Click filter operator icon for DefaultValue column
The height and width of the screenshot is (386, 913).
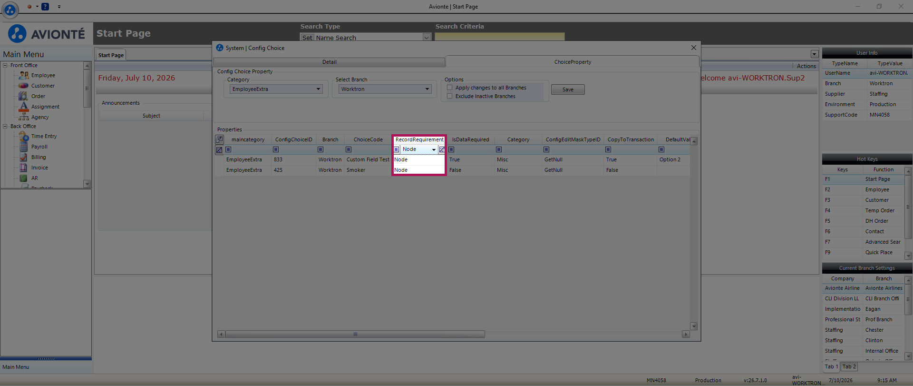[661, 149]
